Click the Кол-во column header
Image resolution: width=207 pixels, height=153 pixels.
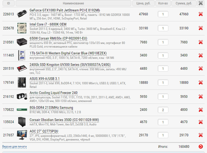[163, 3]
